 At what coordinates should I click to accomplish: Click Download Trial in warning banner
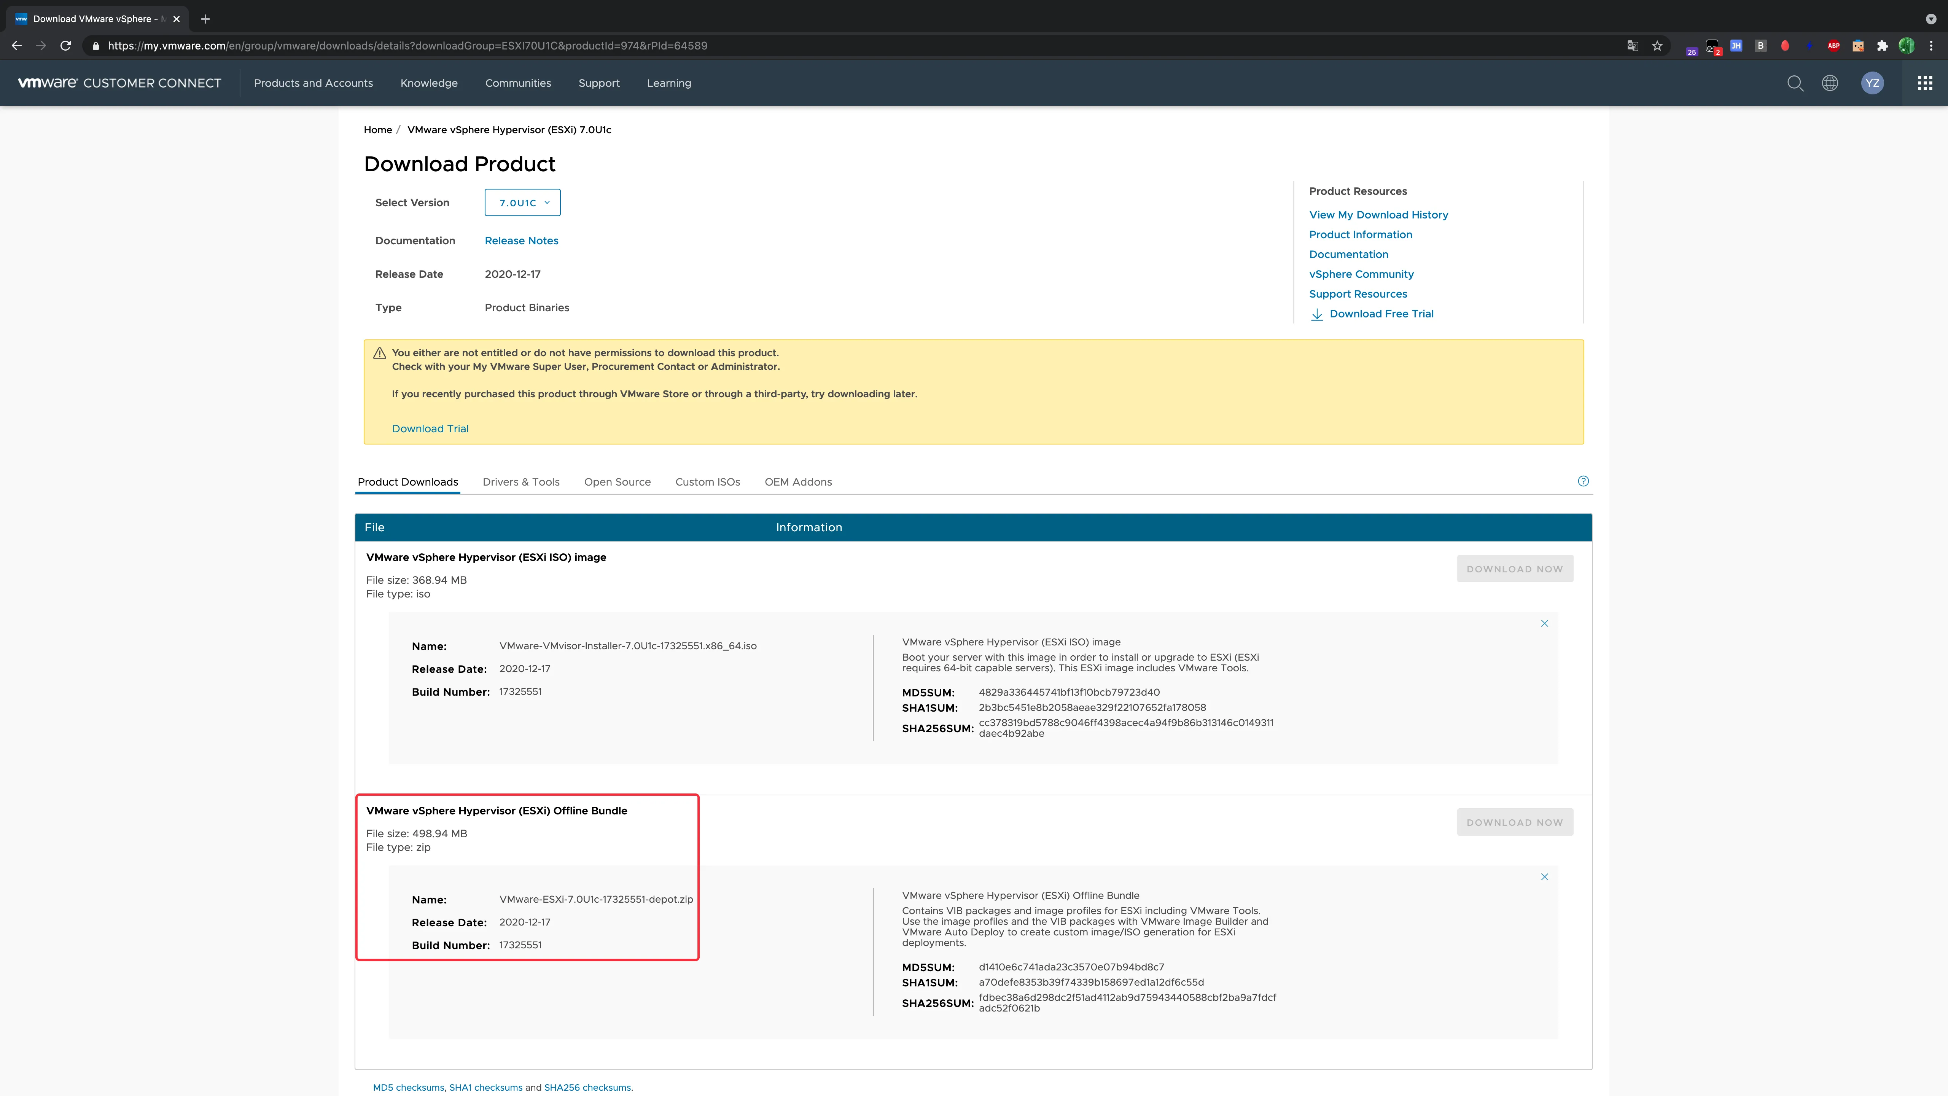pos(430,429)
